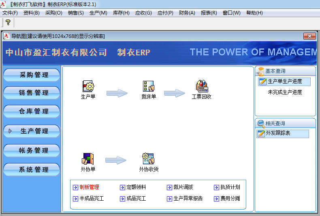The height and width of the screenshot is (216, 320).
Task: Open the 执货计划 link
Action: click(230, 187)
